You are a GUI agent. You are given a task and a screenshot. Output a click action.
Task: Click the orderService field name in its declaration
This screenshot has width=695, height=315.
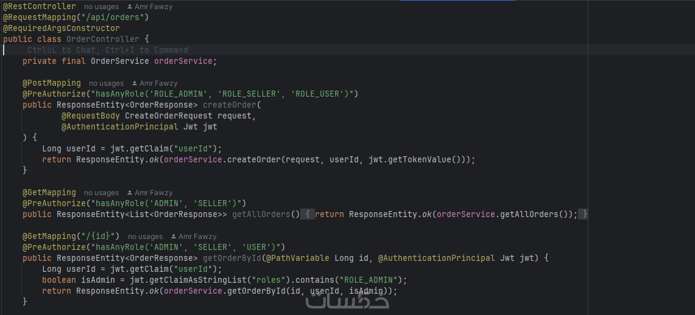[x=183, y=61]
